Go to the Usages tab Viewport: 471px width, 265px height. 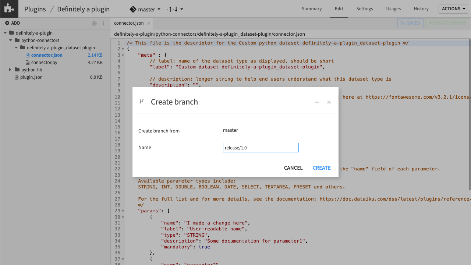point(394,9)
